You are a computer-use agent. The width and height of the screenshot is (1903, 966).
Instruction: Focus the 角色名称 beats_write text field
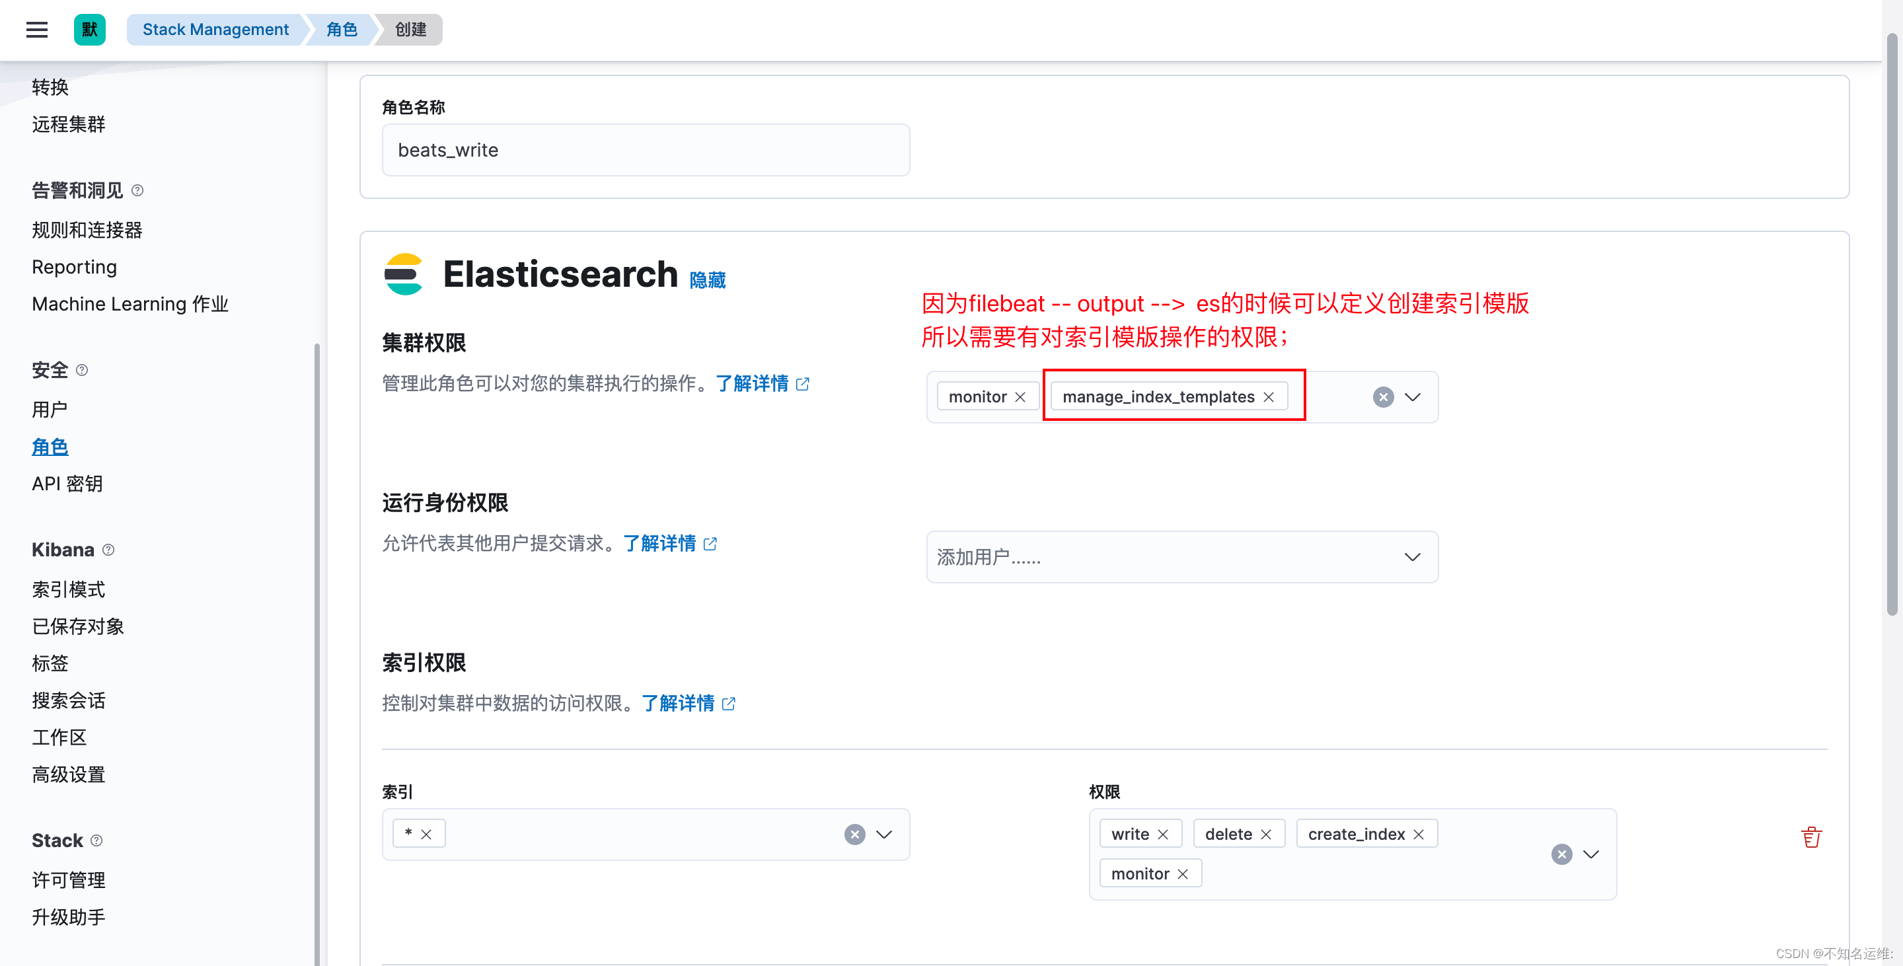point(645,150)
